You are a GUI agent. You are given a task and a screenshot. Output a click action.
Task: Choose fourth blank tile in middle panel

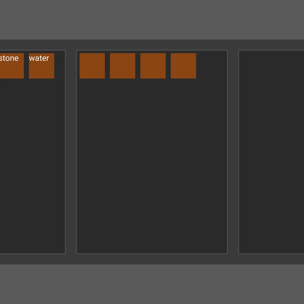pyautogui.click(x=183, y=66)
